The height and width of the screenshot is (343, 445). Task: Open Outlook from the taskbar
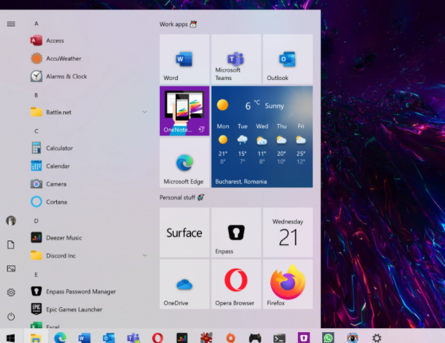[109, 338]
